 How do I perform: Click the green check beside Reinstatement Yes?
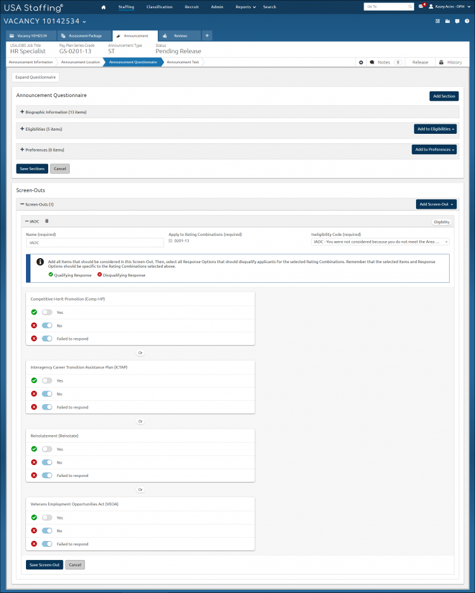coord(34,449)
